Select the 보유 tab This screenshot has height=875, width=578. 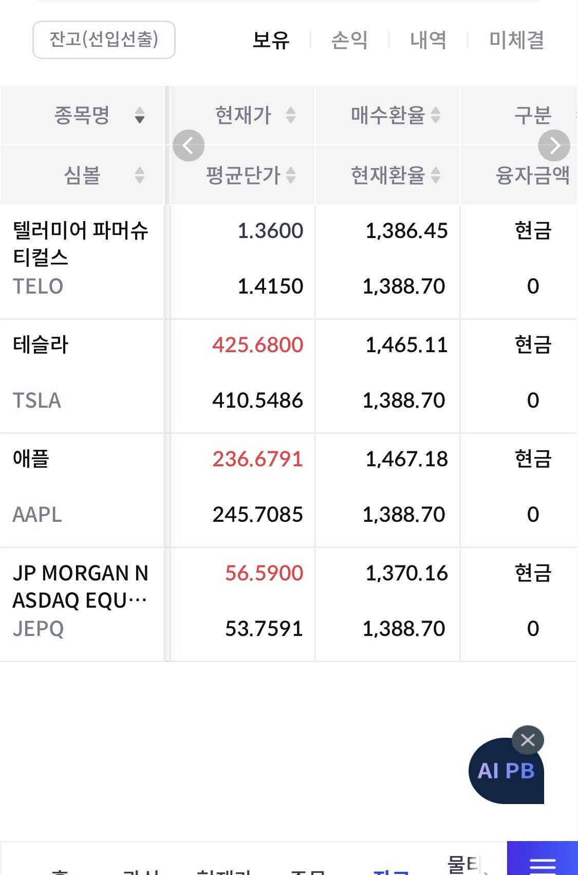[x=271, y=40]
